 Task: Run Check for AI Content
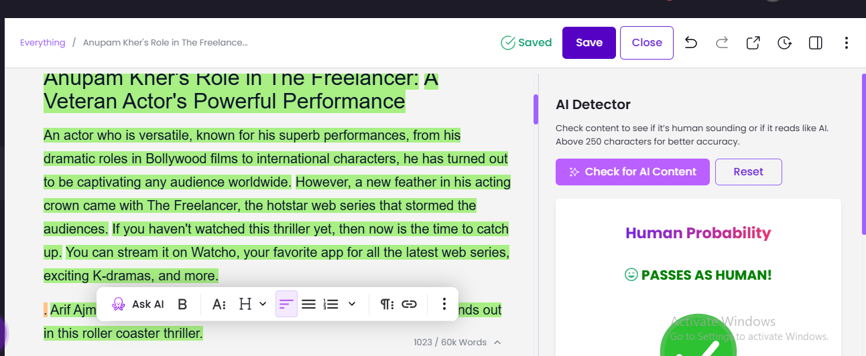pyautogui.click(x=632, y=172)
